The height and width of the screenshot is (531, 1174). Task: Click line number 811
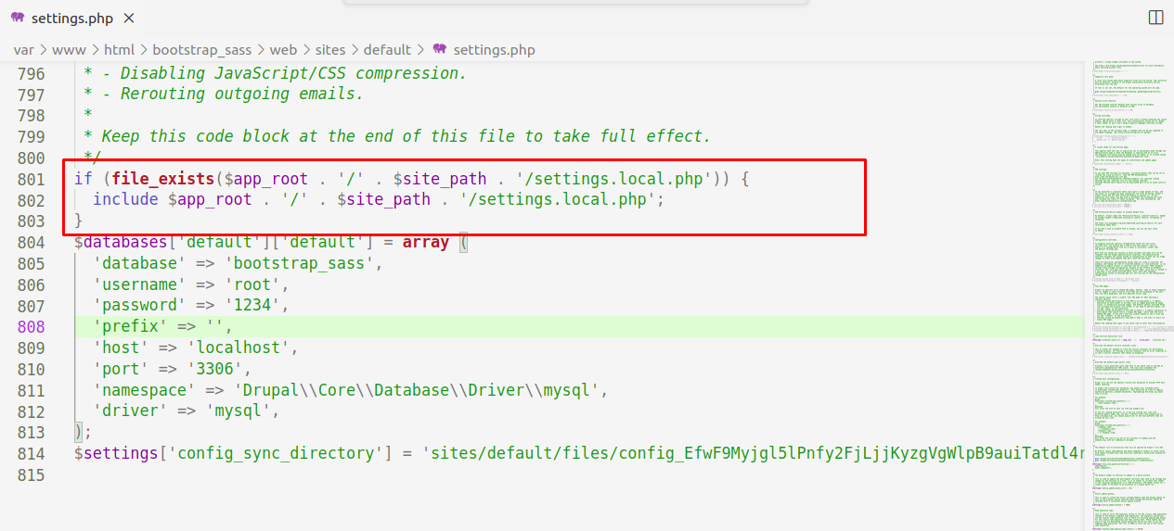[31, 390]
